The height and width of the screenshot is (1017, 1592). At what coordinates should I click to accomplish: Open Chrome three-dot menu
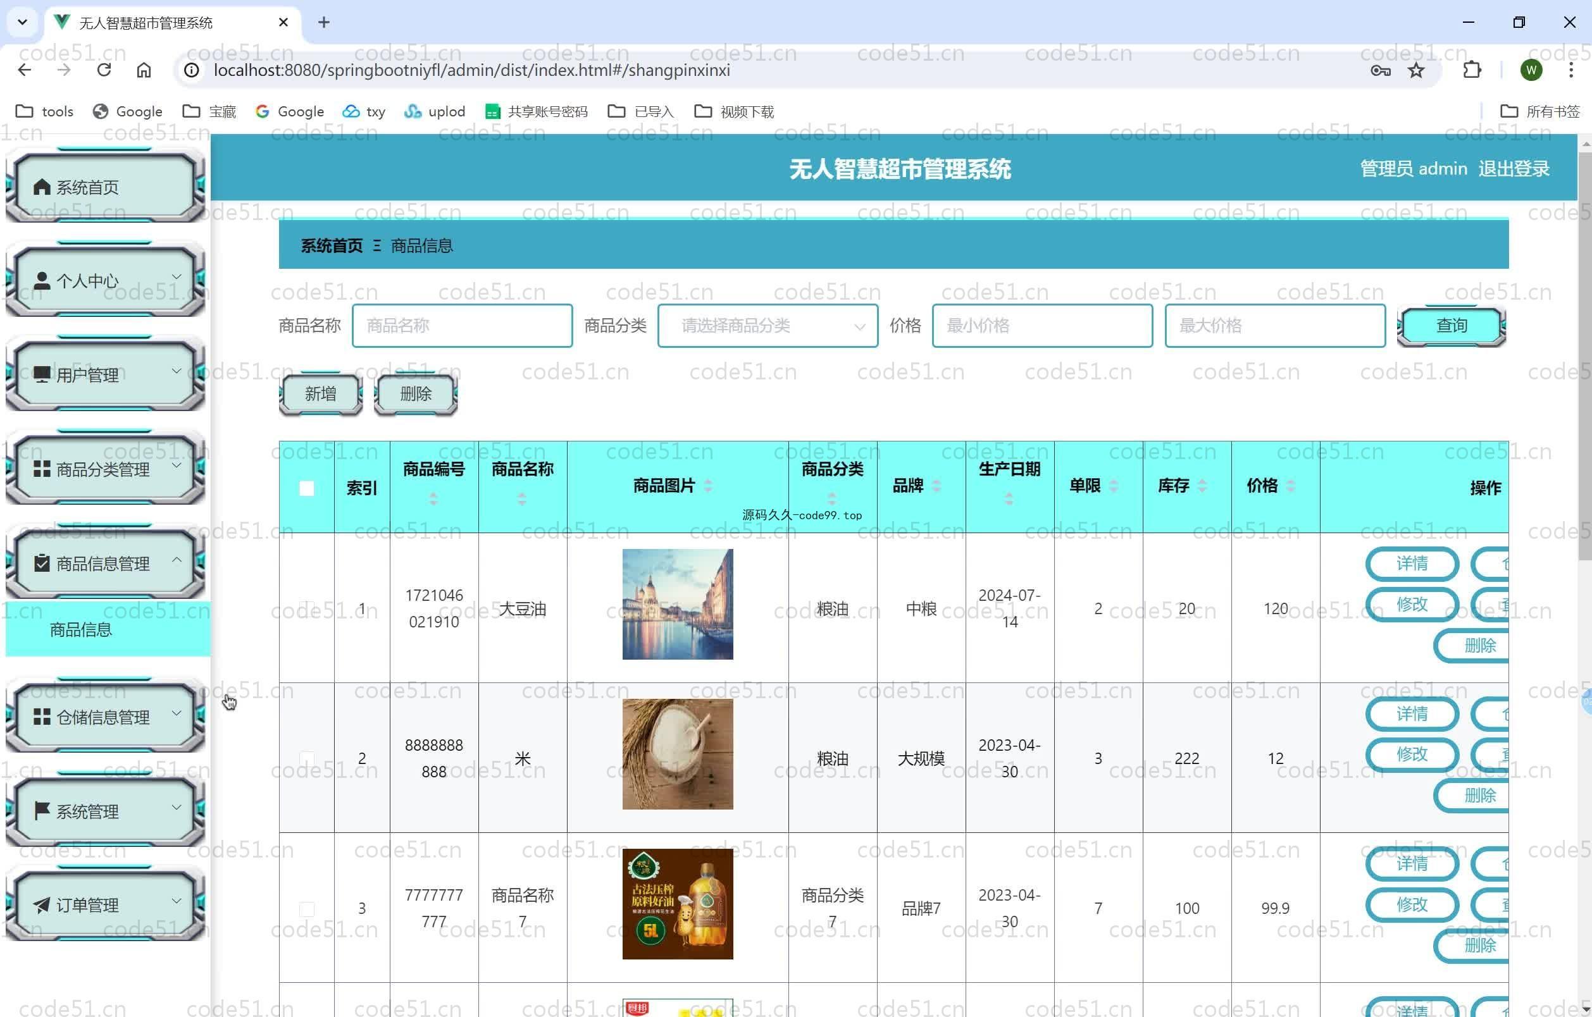point(1571,70)
